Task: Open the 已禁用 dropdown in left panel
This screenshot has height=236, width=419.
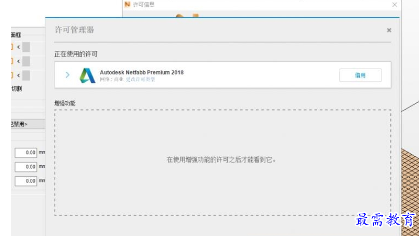Action: 28,124
